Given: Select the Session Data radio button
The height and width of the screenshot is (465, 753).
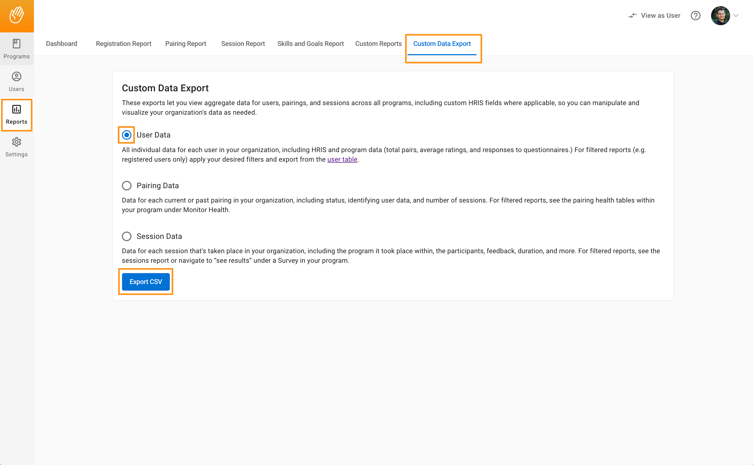Looking at the screenshot, I should click(x=127, y=236).
